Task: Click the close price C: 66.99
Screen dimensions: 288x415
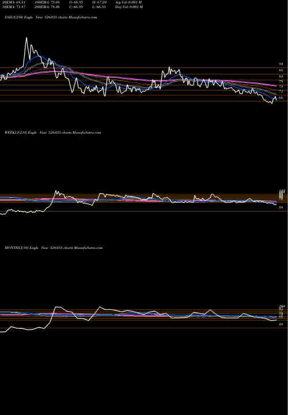Action: coord(76,7)
